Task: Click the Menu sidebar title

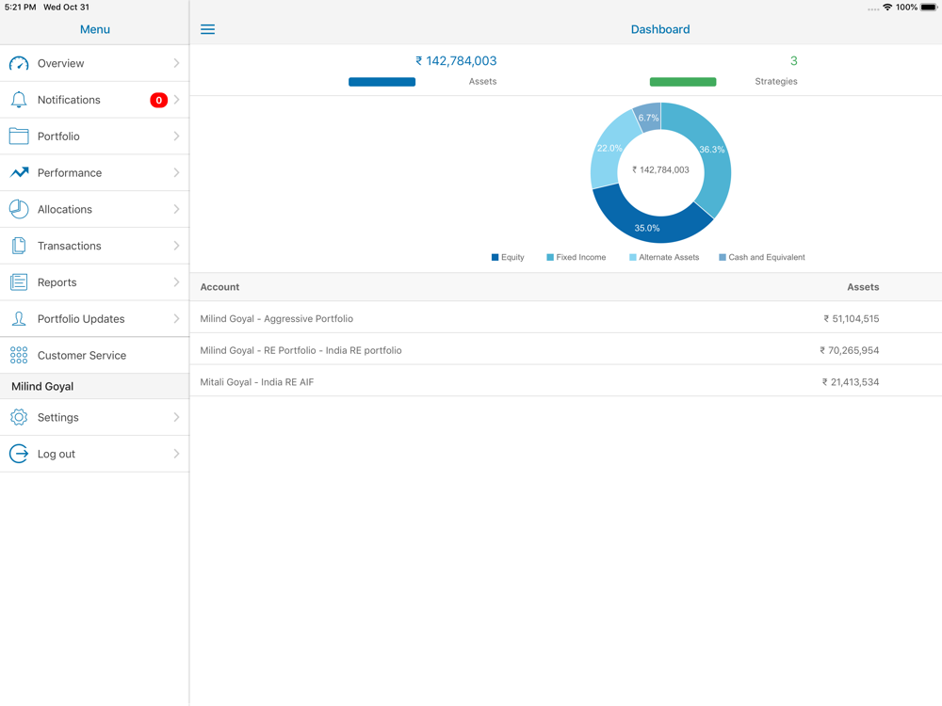Action: pos(95,29)
